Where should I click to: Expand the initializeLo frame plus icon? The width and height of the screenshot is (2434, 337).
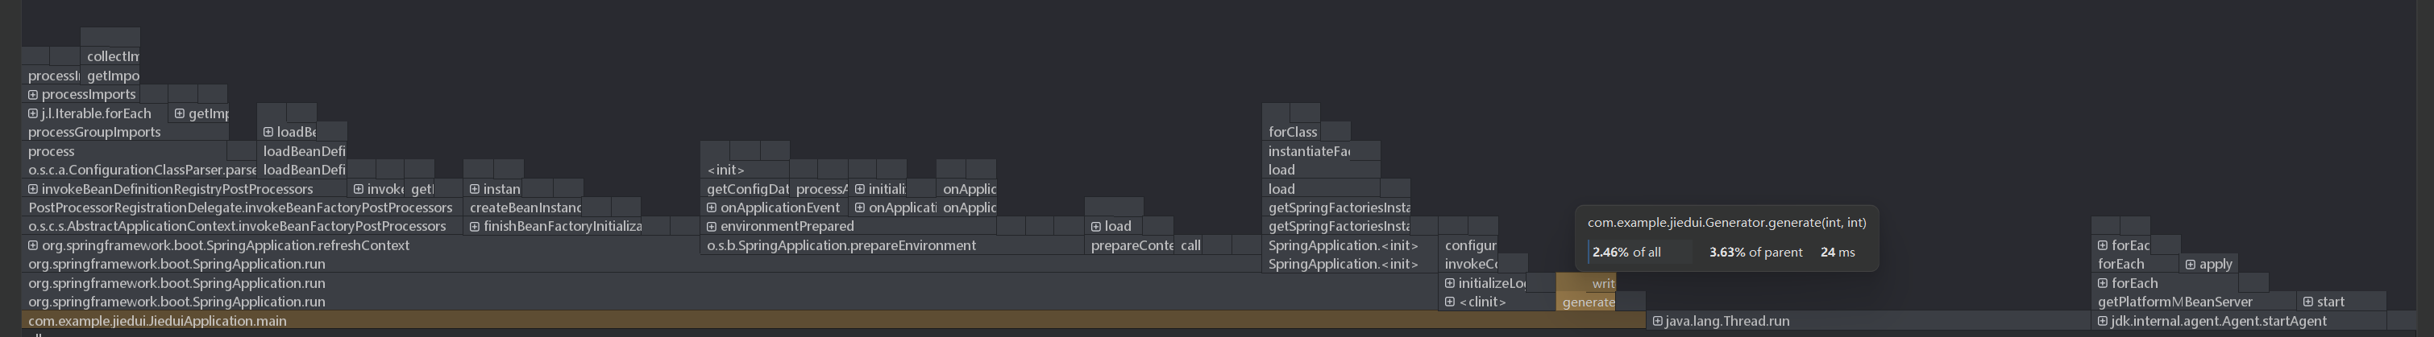[x=1449, y=283]
